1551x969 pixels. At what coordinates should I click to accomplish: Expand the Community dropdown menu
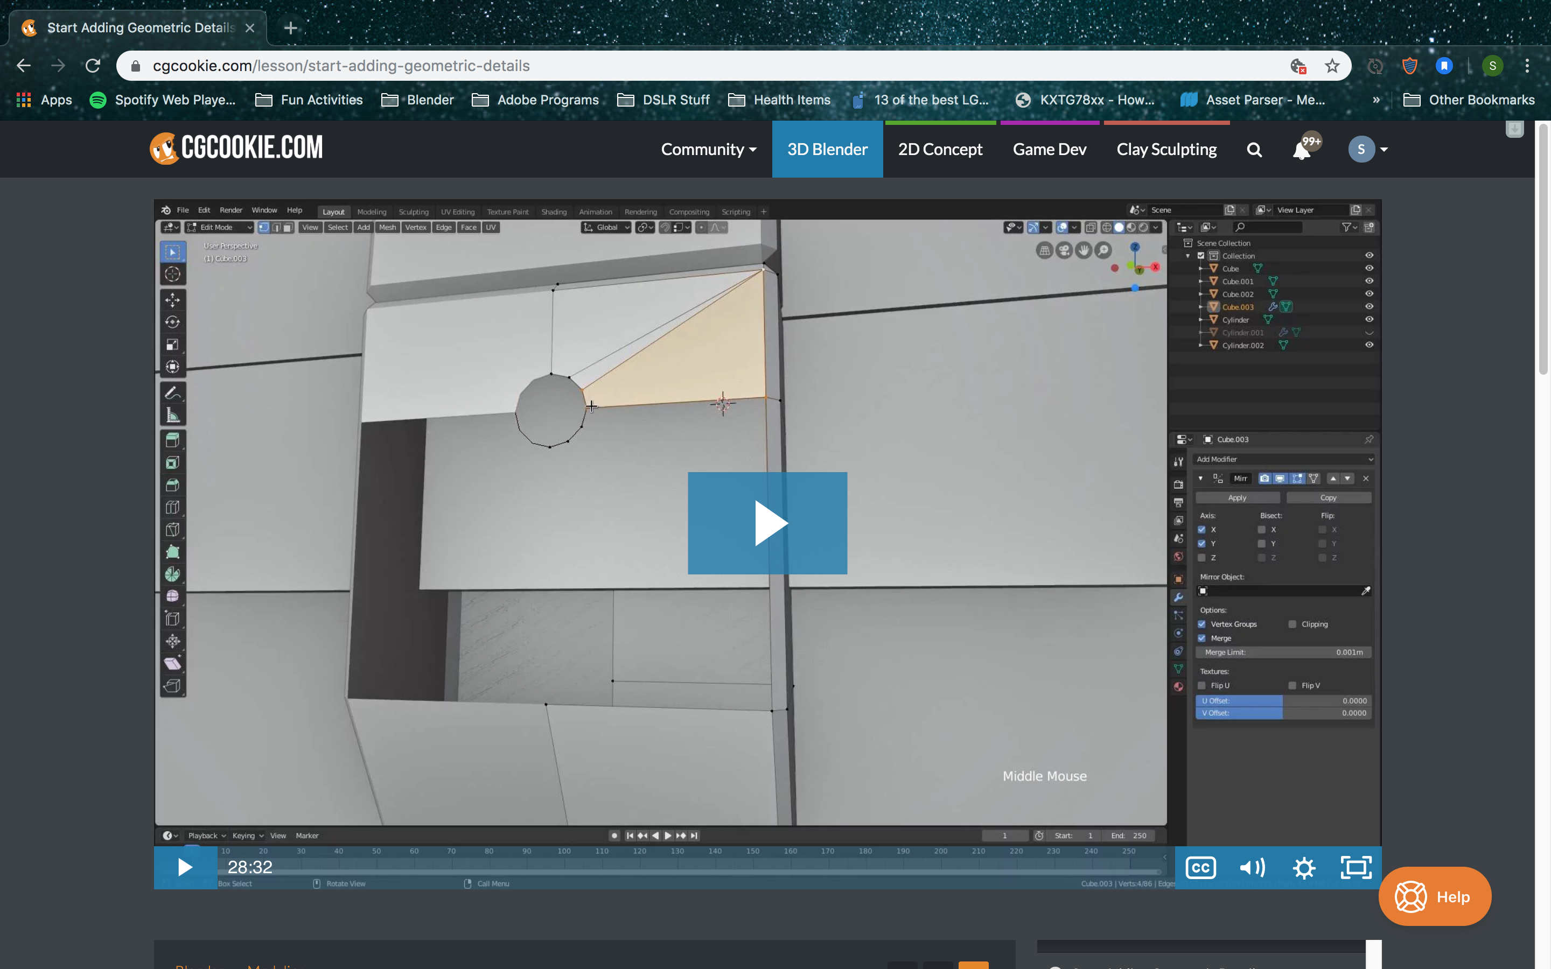708,149
